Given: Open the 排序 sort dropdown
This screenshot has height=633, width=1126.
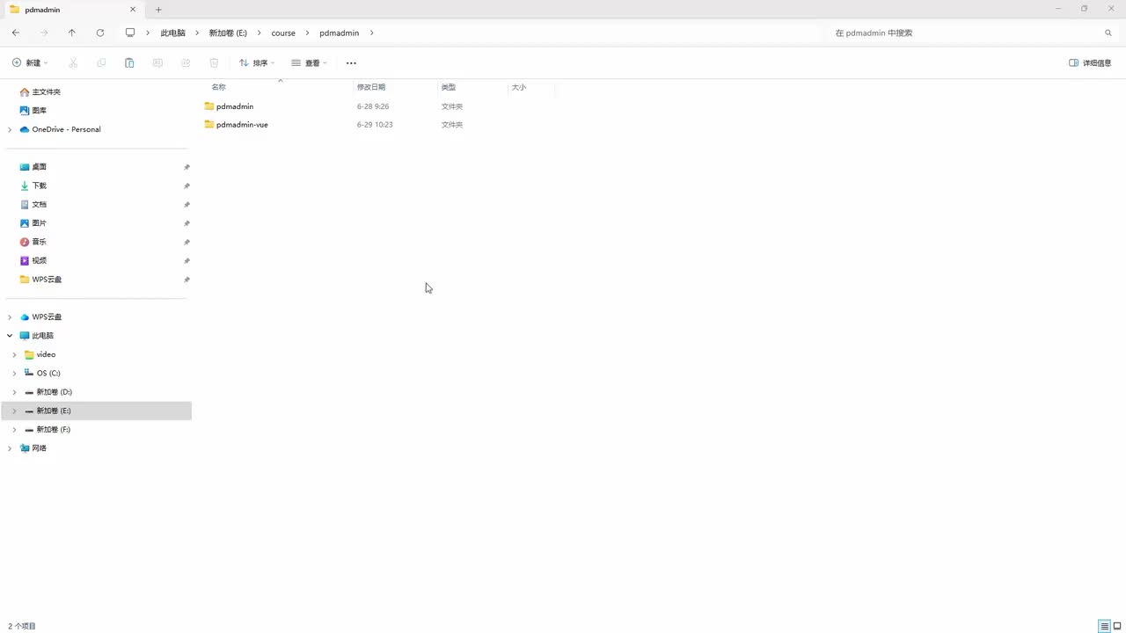Looking at the screenshot, I should tap(257, 63).
